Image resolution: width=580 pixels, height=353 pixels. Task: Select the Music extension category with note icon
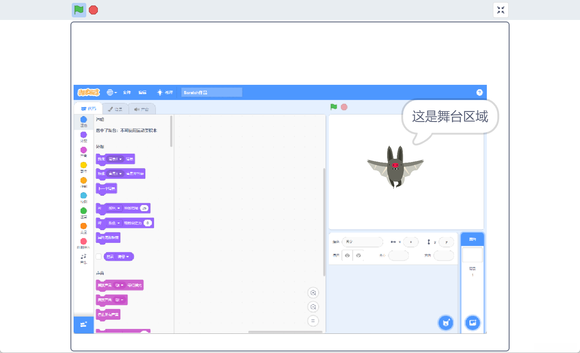(84, 259)
